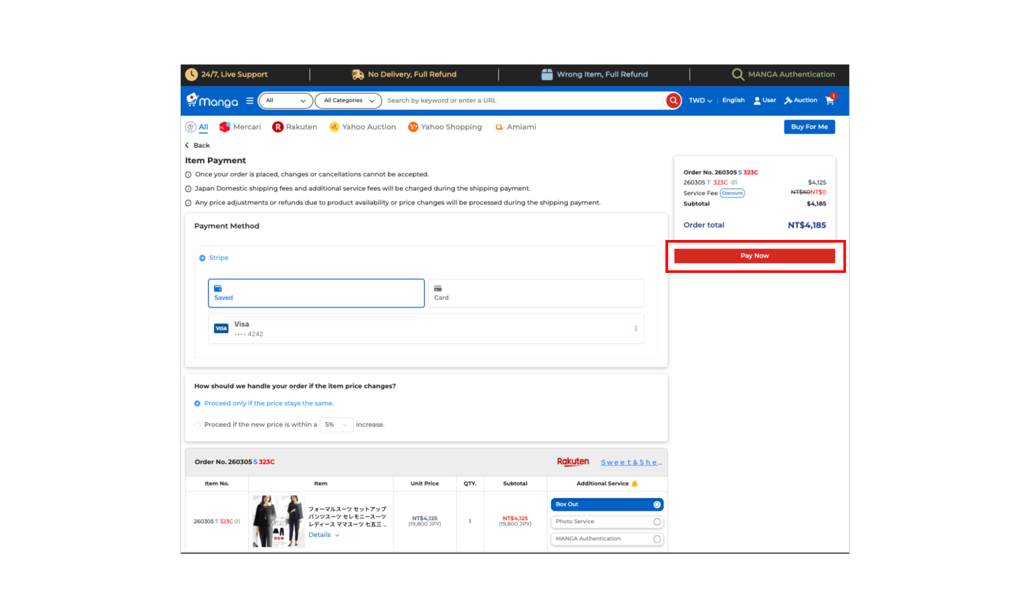Open the shopping cart icon
The height and width of the screenshot is (590, 1028).
(829, 101)
